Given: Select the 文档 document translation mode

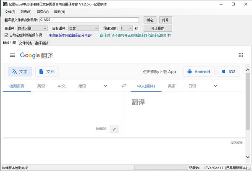Looking at the screenshot, I should pos(47,71).
